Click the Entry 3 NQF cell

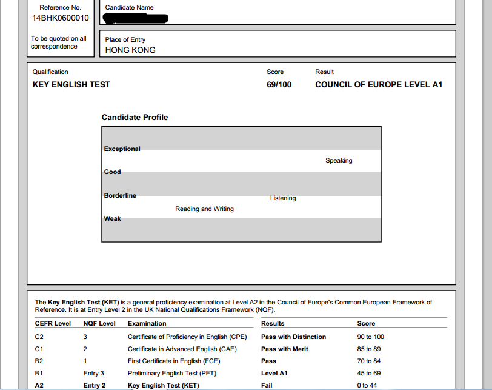tap(93, 374)
